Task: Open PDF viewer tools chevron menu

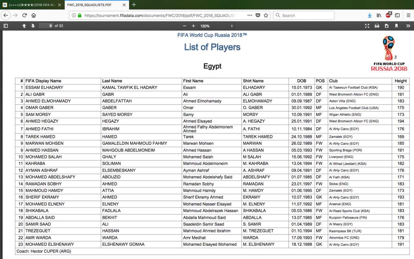Action: pyautogui.click(x=408, y=26)
